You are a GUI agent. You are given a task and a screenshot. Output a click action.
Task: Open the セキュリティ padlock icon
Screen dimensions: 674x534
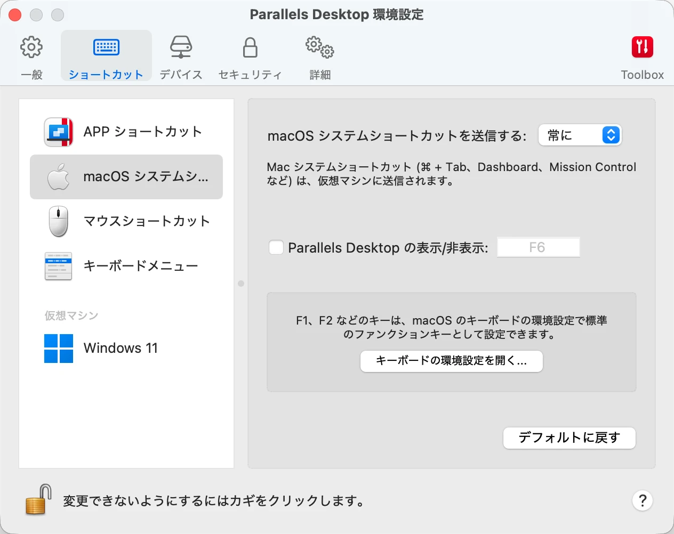(x=250, y=47)
